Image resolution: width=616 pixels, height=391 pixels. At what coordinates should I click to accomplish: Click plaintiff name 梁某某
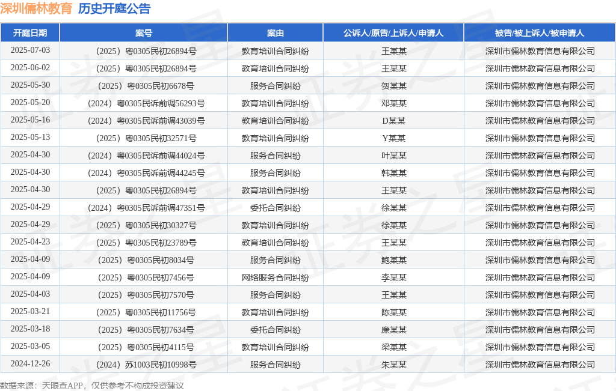[393, 347]
